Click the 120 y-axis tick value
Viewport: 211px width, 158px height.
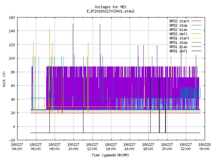coord(12,45)
